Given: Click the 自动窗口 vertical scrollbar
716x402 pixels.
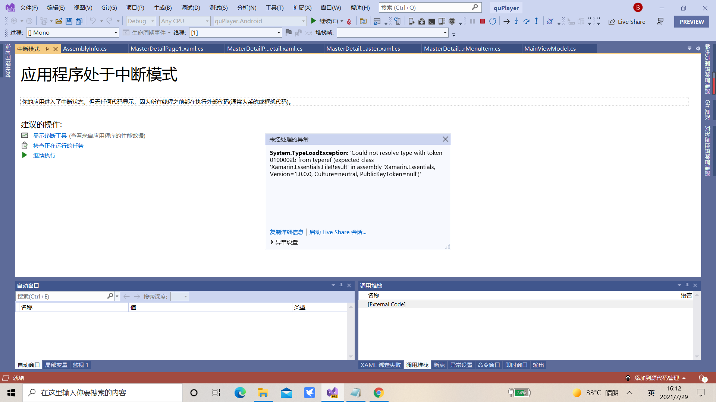Looking at the screenshot, I should pyautogui.click(x=351, y=331).
